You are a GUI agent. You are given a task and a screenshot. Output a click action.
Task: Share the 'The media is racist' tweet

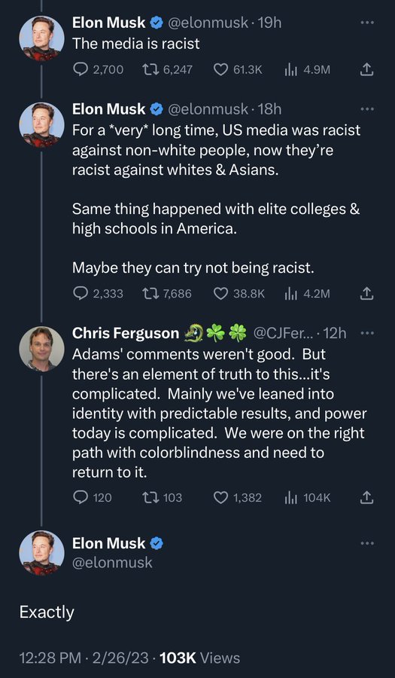point(366,69)
